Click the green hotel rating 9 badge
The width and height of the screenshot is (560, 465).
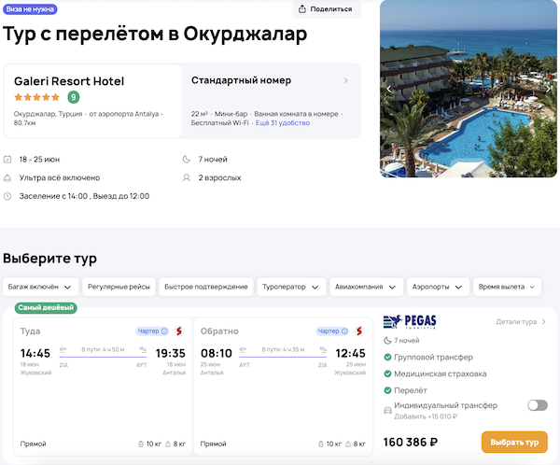click(x=73, y=97)
